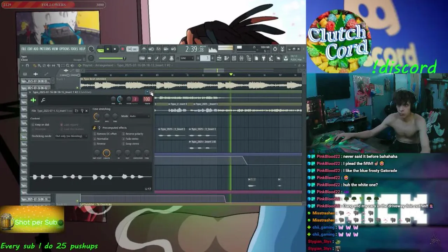Arm the red record button

pyautogui.click(x=122, y=49)
